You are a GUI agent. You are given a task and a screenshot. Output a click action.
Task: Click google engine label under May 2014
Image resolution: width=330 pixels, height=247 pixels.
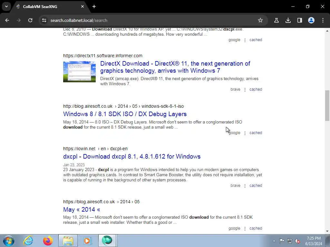(x=234, y=228)
